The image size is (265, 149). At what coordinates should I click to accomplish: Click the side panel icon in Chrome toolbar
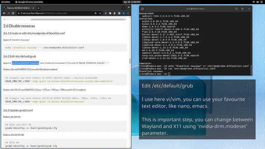[119, 13]
